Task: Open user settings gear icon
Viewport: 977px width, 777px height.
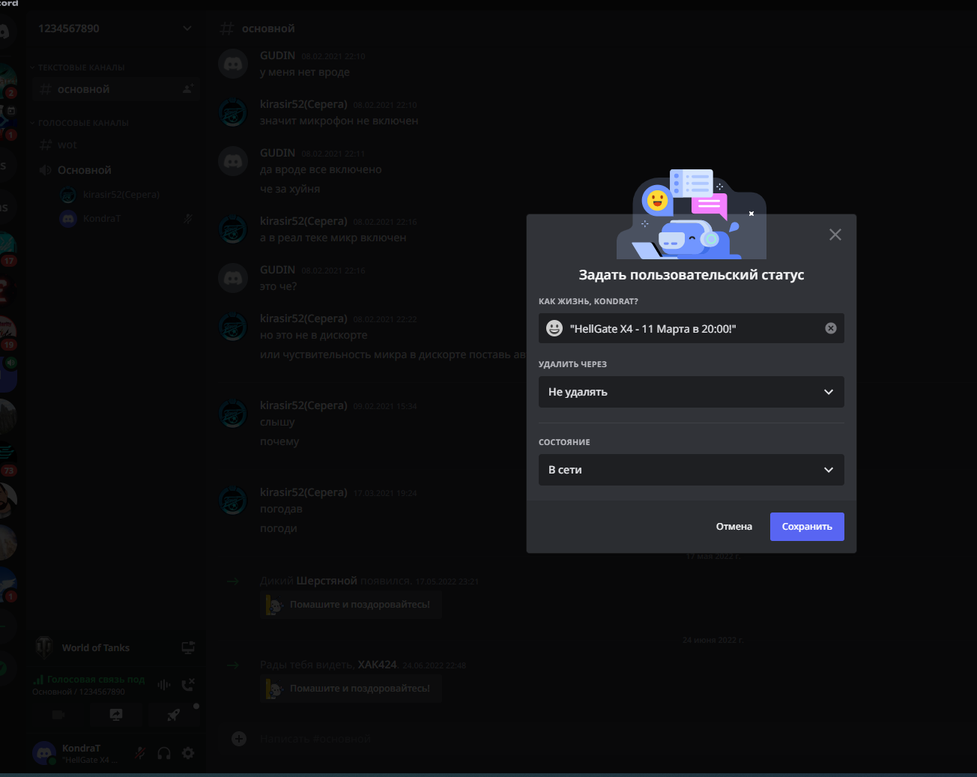Action: pos(188,753)
